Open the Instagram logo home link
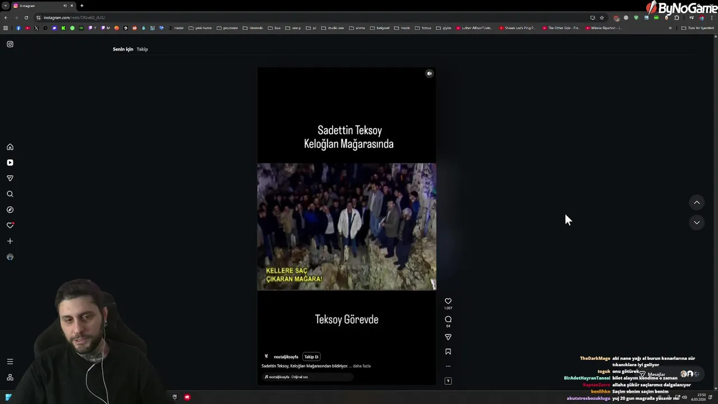The height and width of the screenshot is (404, 718). click(10, 44)
